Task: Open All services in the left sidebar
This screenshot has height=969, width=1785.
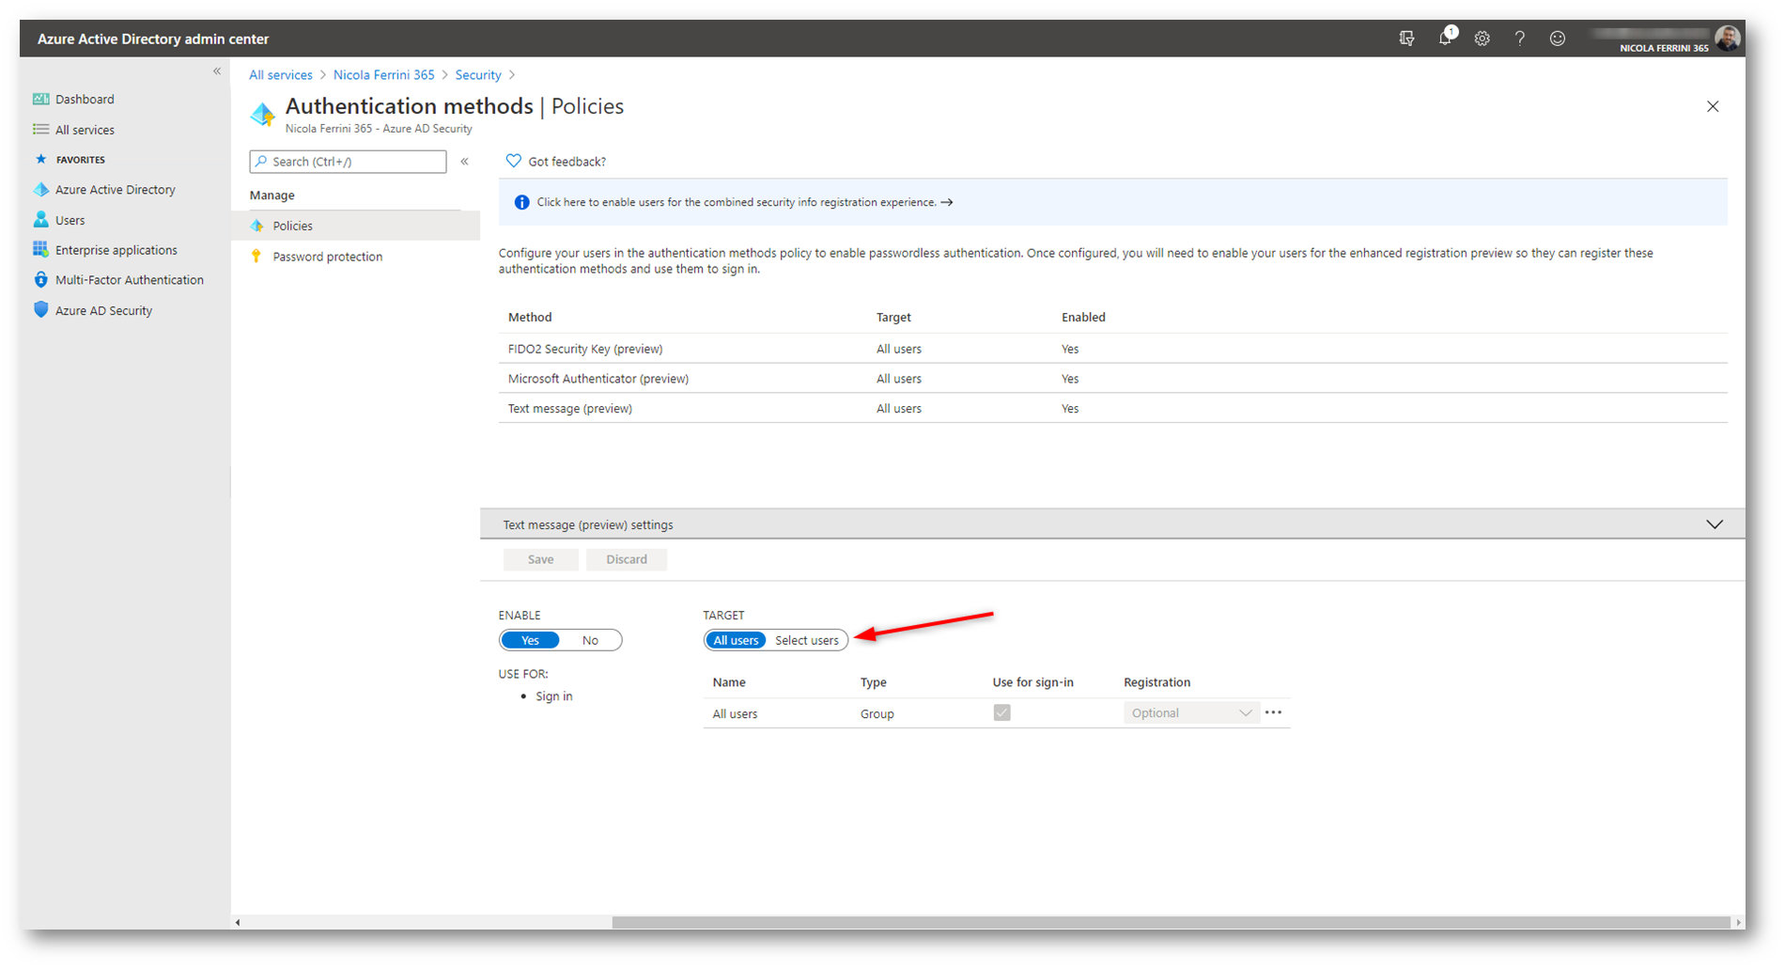Action: 85,130
